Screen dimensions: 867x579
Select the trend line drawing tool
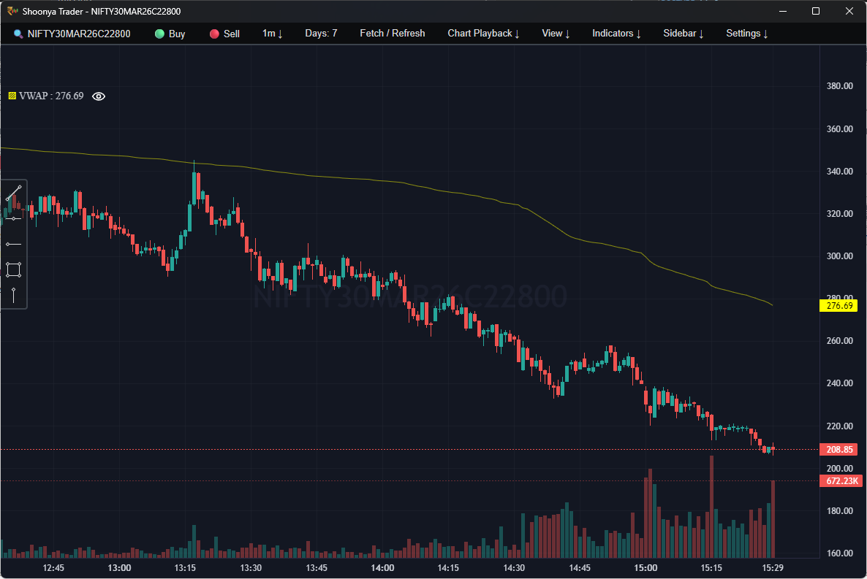point(13,192)
